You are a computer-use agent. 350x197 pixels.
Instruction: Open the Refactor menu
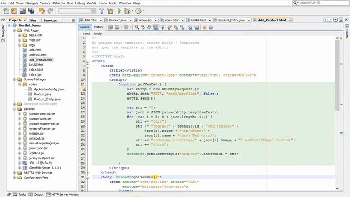[x=59, y=3]
